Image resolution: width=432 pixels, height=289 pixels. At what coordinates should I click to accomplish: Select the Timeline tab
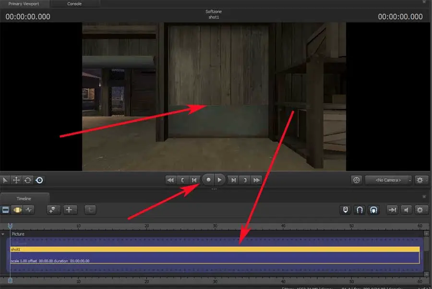(24, 198)
